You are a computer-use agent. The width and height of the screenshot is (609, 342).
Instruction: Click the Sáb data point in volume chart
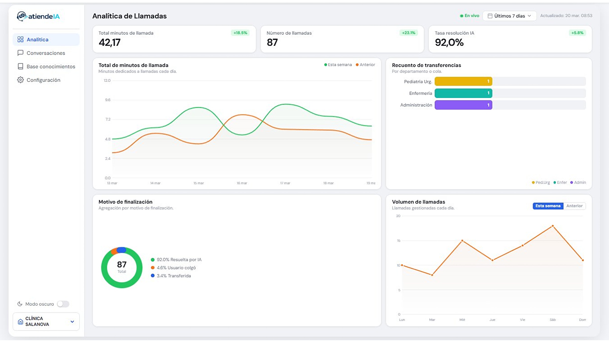click(x=553, y=226)
